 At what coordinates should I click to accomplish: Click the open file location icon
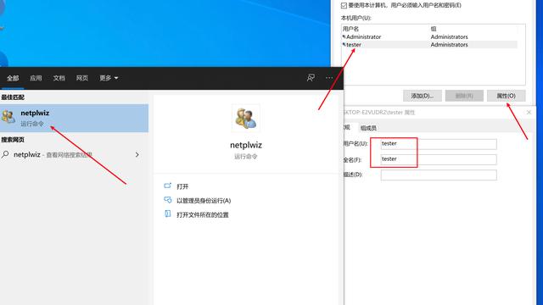pos(168,214)
